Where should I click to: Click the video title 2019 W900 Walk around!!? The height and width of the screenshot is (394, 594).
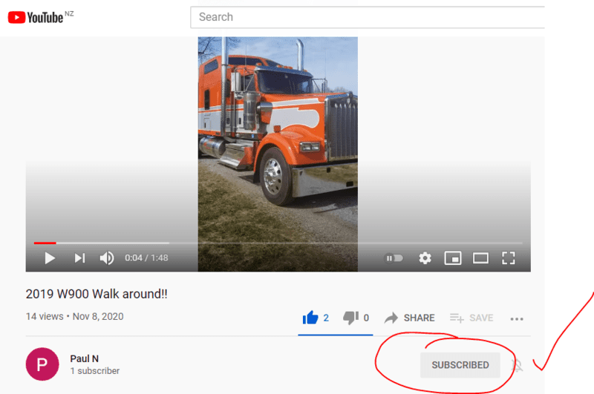point(97,294)
